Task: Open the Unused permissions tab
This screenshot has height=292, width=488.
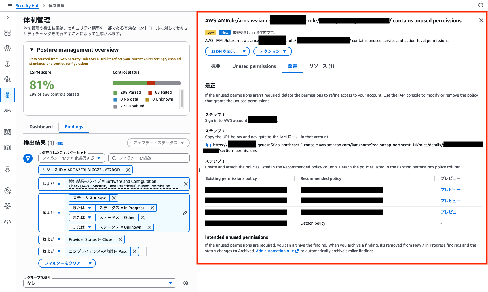Action: (254, 66)
